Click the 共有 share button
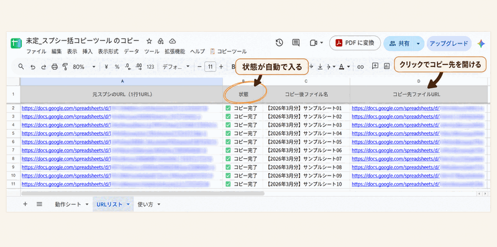 pos(399,43)
